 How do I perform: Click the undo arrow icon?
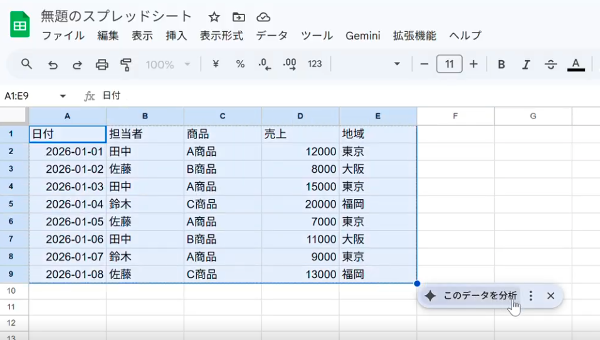[53, 64]
